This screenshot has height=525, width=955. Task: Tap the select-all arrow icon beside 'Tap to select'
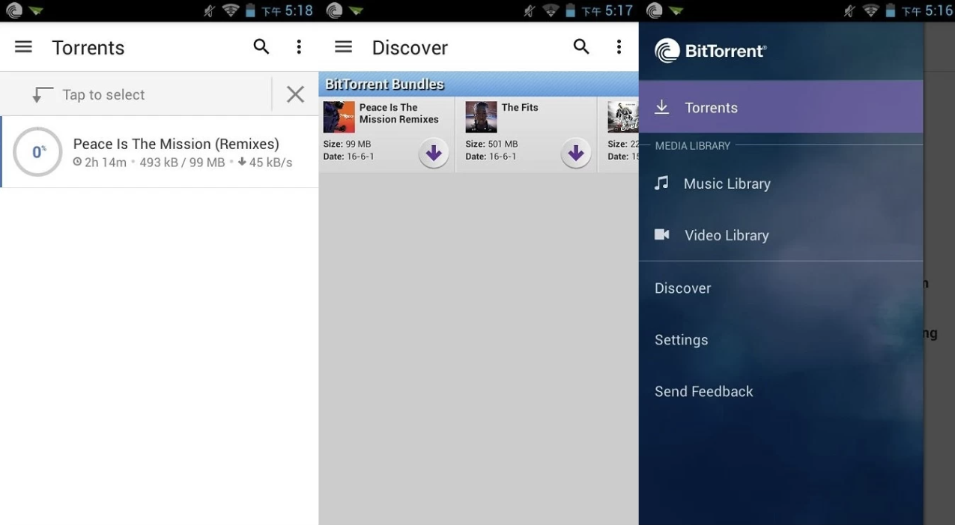(42, 94)
